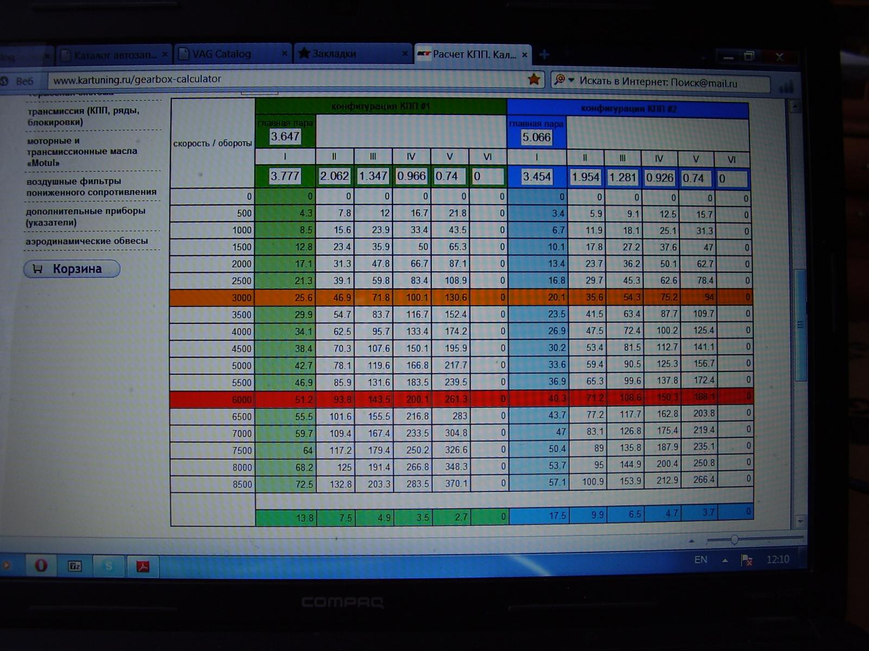Open Skype from the taskbar
This screenshot has height=651, width=869.
109,566
